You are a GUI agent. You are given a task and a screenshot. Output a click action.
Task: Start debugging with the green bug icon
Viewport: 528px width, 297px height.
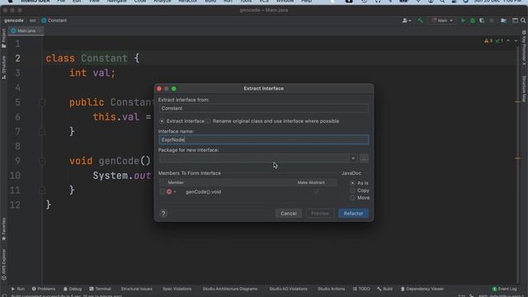coord(473,21)
